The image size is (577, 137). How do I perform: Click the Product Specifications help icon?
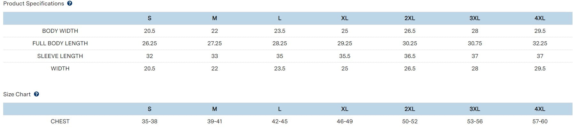coord(70,4)
